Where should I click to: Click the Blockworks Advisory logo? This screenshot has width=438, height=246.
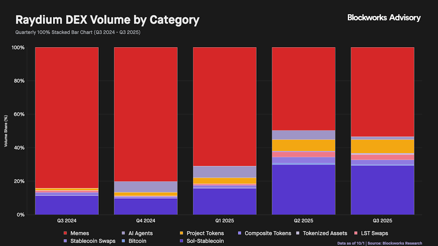384,18
